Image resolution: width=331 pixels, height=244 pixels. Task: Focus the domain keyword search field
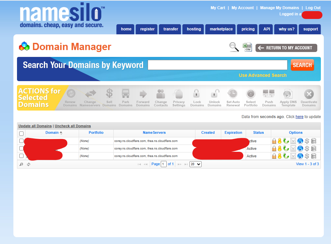tap(217, 65)
